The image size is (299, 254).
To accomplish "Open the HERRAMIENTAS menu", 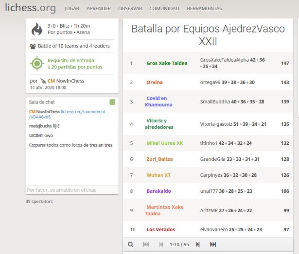I will [x=204, y=9].
